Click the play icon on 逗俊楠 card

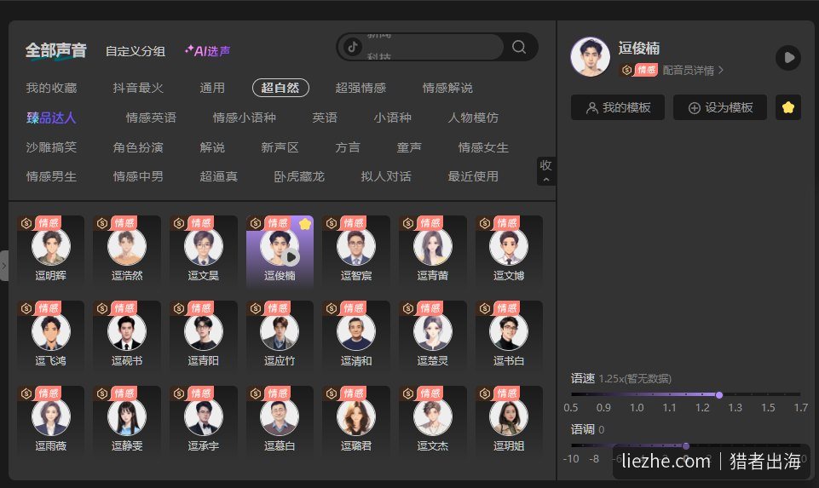coord(291,257)
